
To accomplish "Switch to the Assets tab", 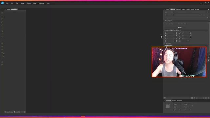I will tap(8, 9).
